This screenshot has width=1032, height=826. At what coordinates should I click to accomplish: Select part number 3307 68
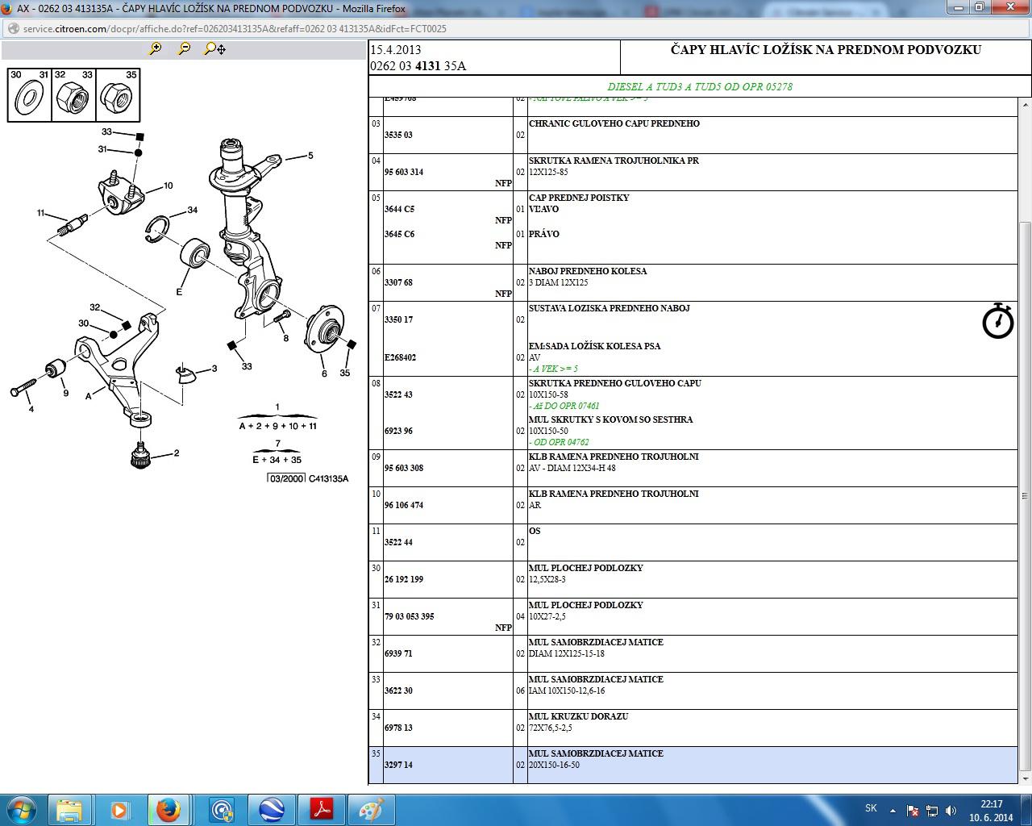click(x=398, y=282)
